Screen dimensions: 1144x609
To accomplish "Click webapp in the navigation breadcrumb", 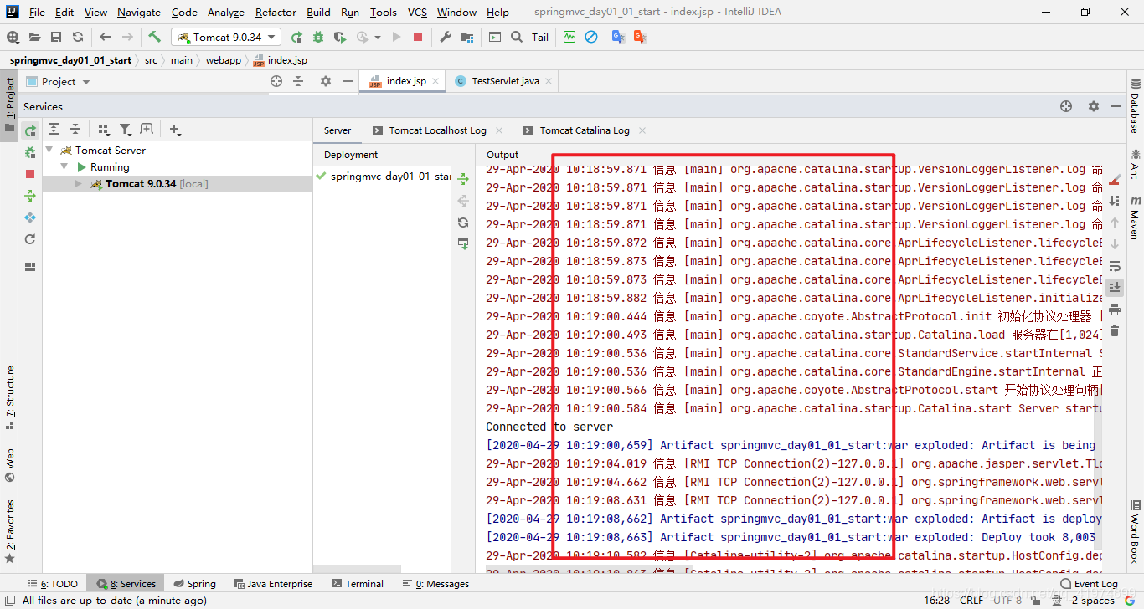I will pyautogui.click(x=223, y=60).
